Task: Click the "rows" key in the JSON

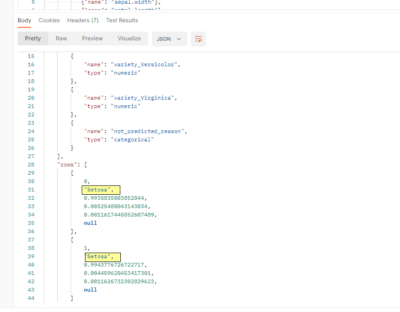Action: (x=67, y=165)
